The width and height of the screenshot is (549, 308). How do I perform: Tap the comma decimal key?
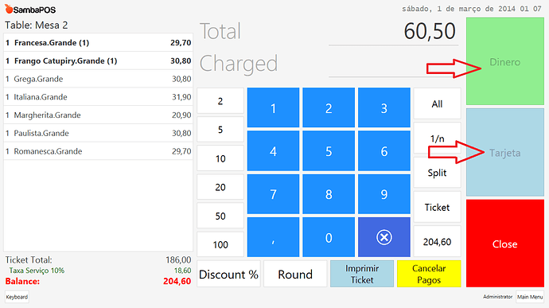point(273,237)
